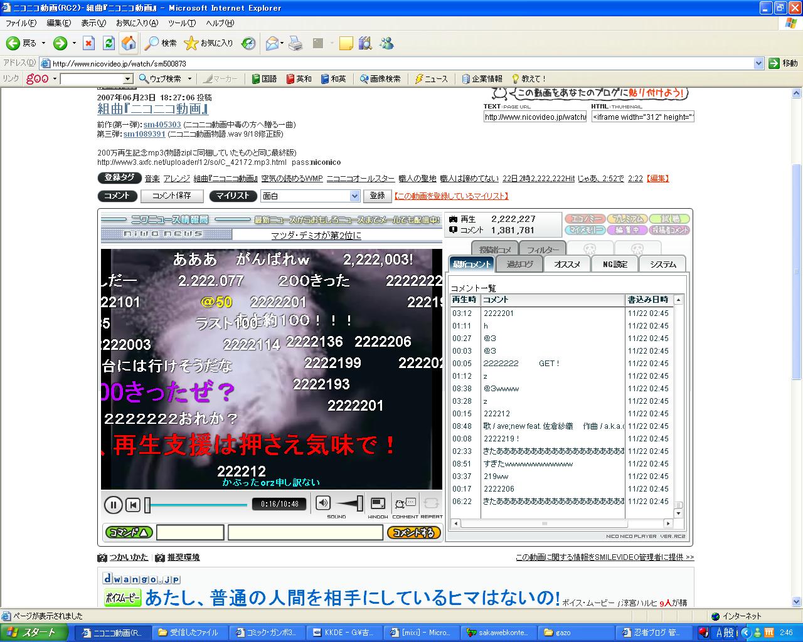803x642 pixels.
Task: Jump to the video start with rewind button
Action: click(x=132, y=505)
